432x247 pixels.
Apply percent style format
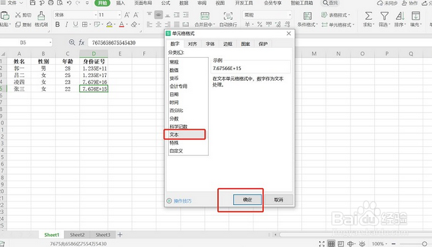pyautogui.click(x=259, y=24)
